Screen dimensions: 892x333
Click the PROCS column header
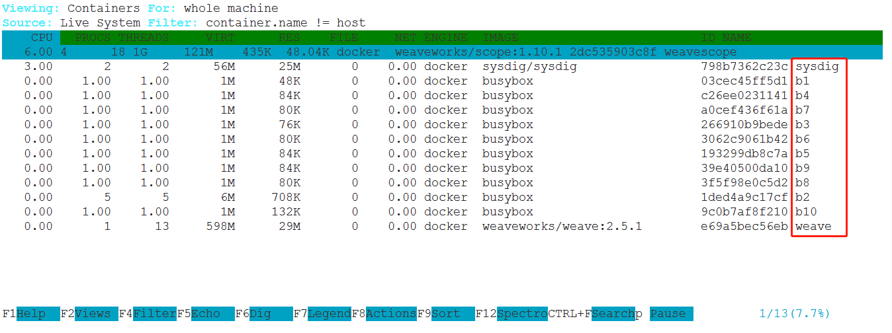click(93, 38)
